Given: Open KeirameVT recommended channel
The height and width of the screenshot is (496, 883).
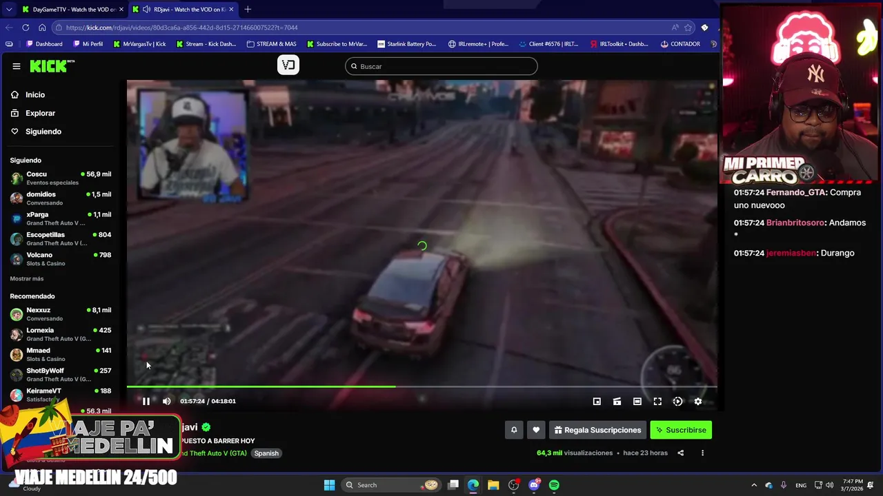Looking at the screenshot, I should [x=61, y=395].
